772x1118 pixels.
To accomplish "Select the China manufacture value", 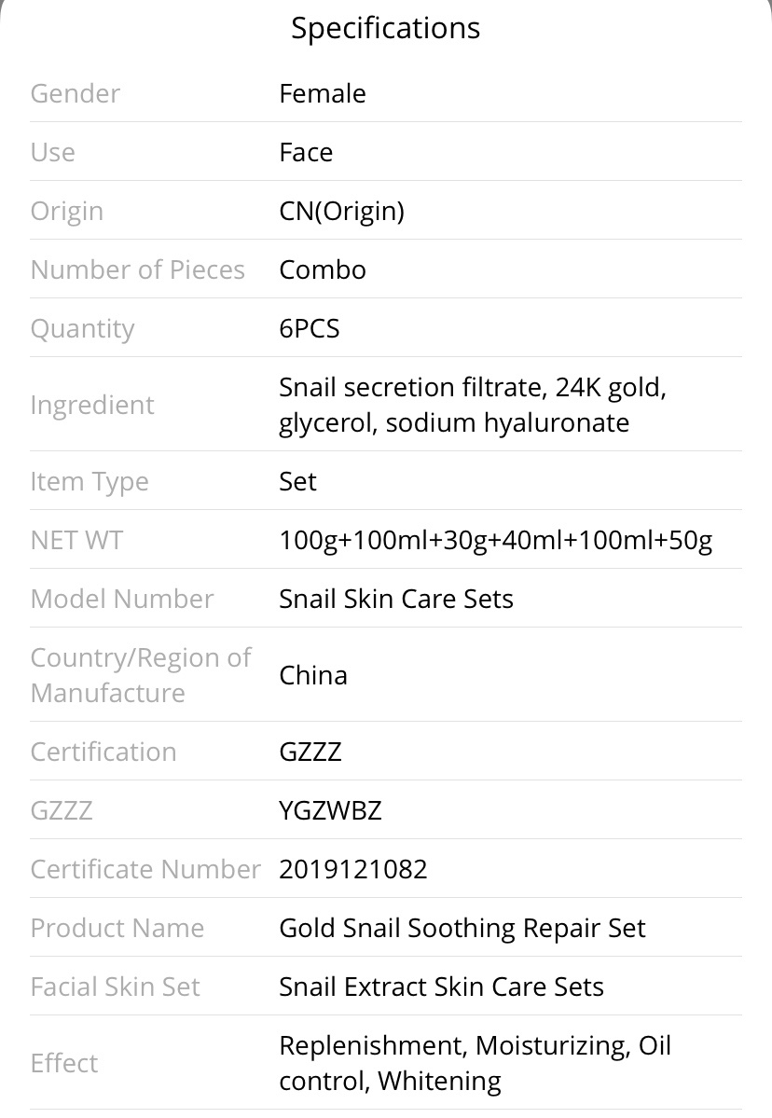I will [x=313, y=675].
